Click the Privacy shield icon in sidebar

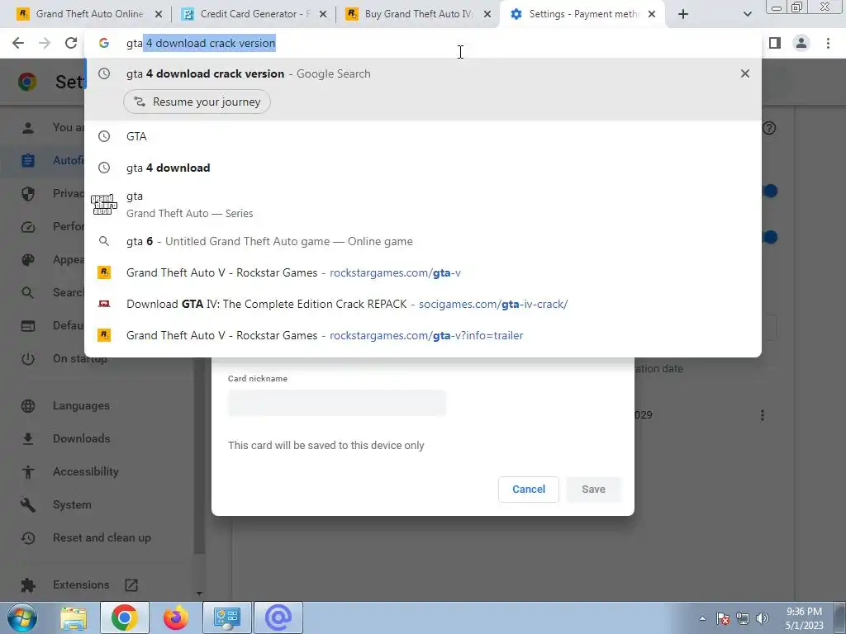pos(27,193)
